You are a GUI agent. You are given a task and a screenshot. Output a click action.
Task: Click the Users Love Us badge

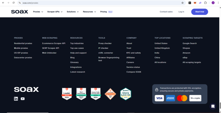pyautogui.click(x=126, y=94)
